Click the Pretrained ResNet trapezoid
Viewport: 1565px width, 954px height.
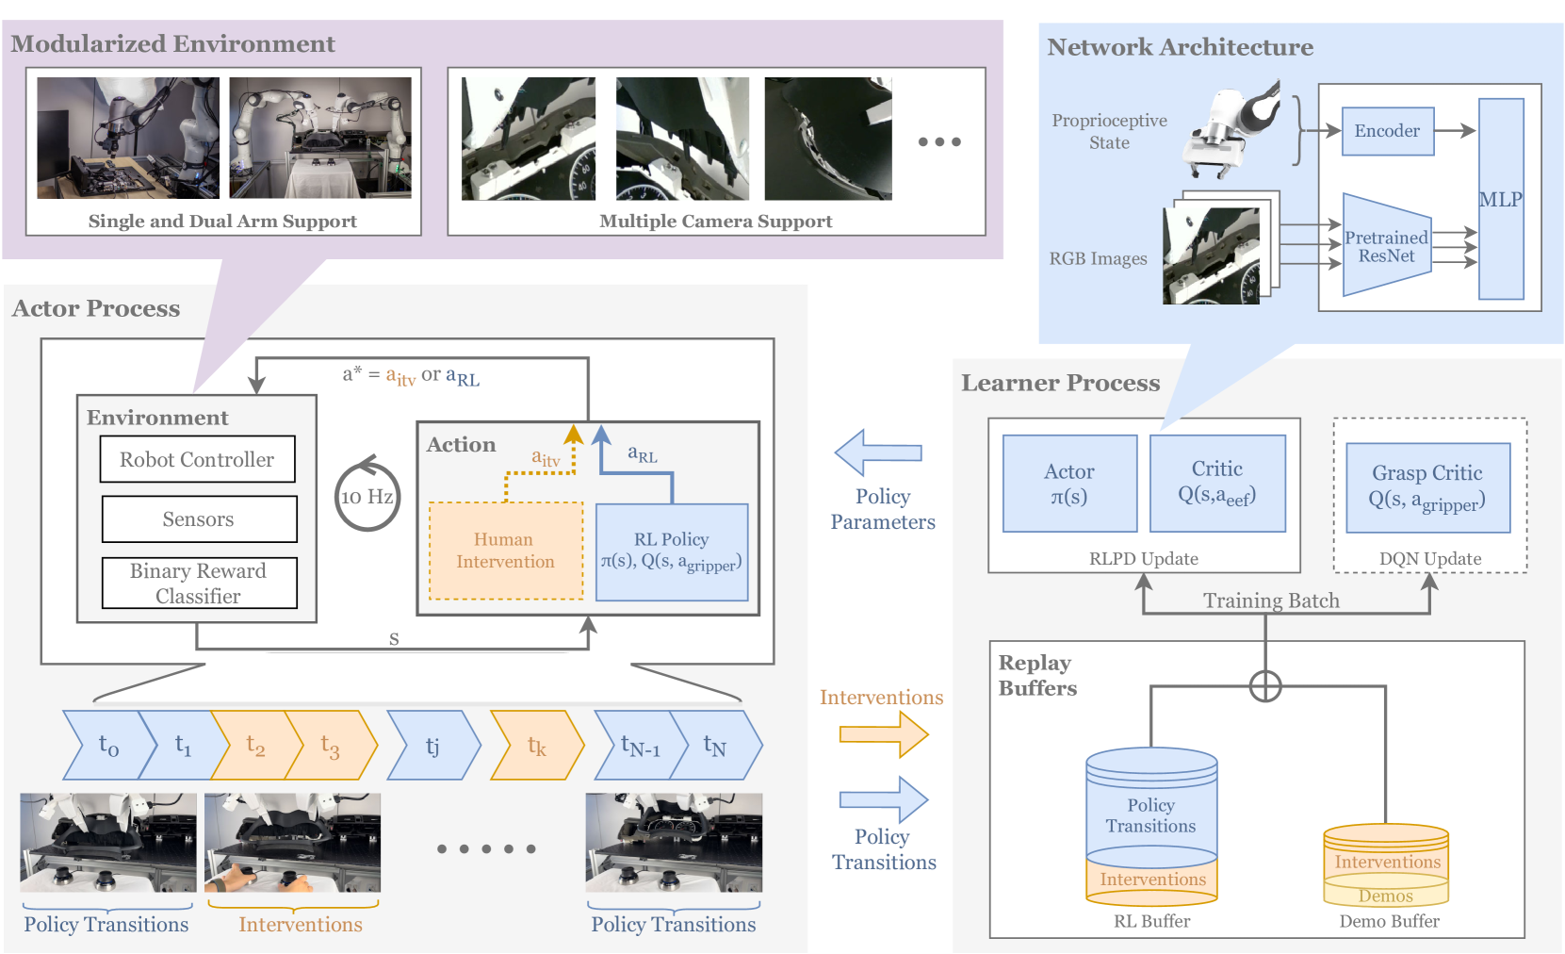click(1386, 246)
